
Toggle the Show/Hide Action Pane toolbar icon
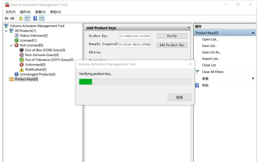pyautogui.click(x=42, y=19)
